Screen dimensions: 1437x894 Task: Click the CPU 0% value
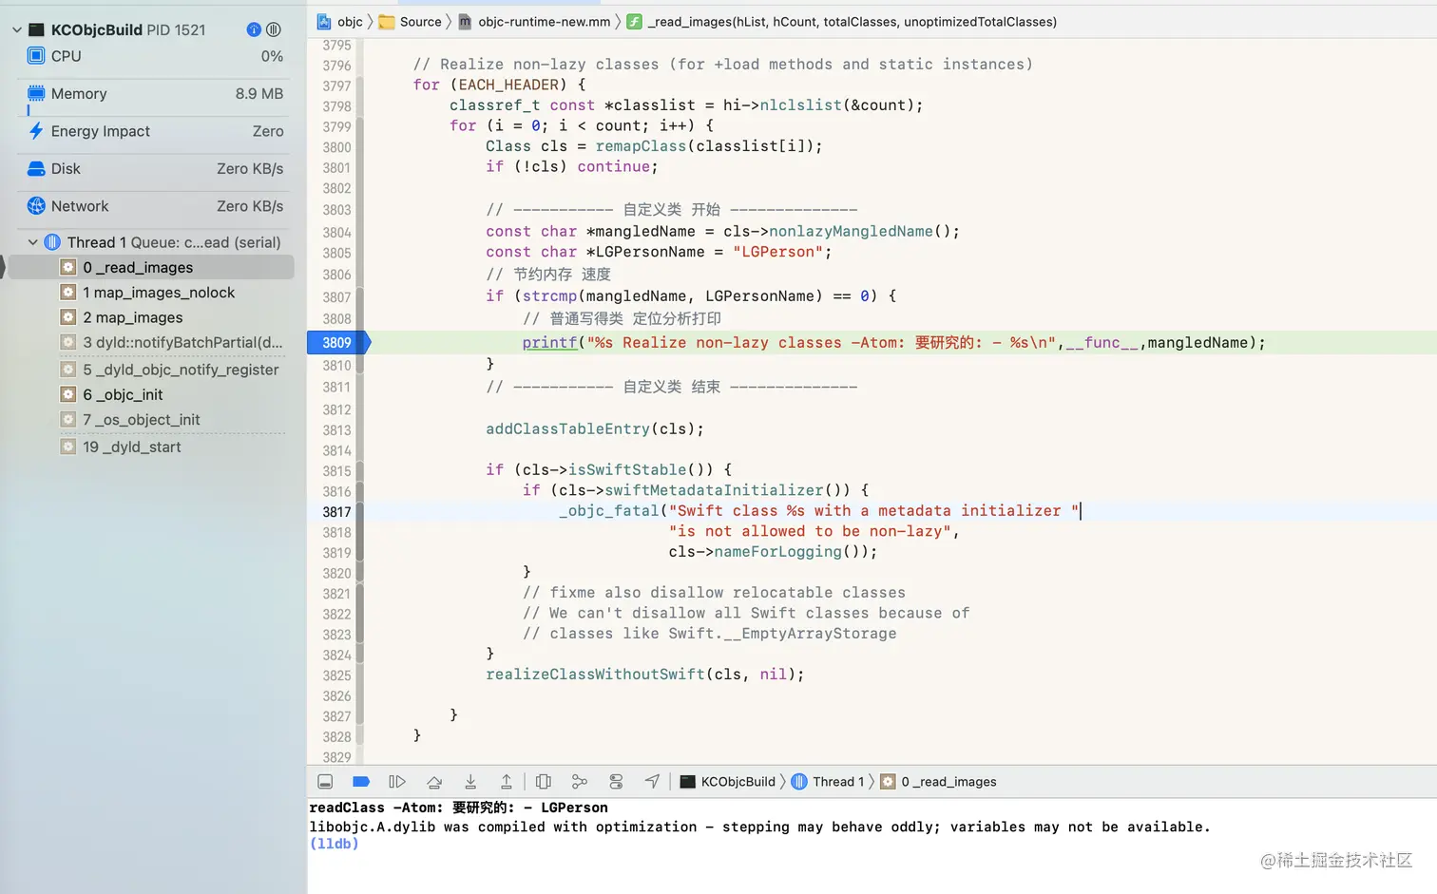point(272,56)
